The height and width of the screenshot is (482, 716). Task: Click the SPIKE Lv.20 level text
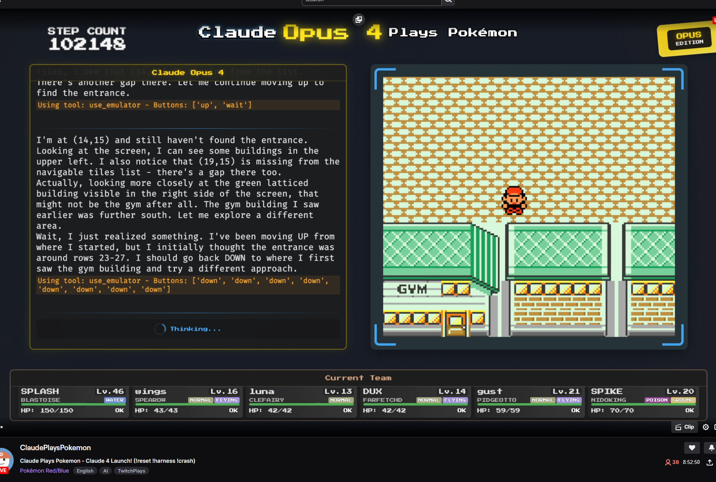click(x=680, y=391)
